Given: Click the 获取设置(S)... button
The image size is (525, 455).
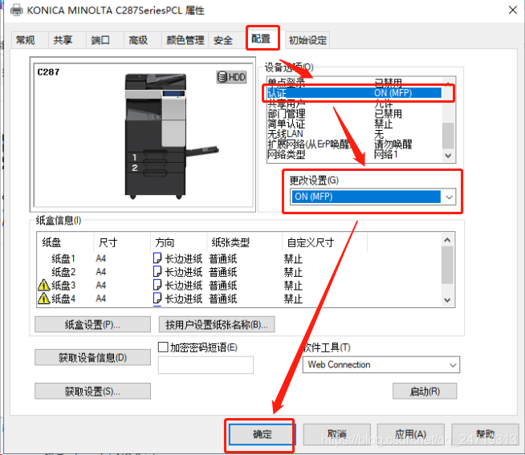Looking at the screenshot, I should [x=92, y=391].
